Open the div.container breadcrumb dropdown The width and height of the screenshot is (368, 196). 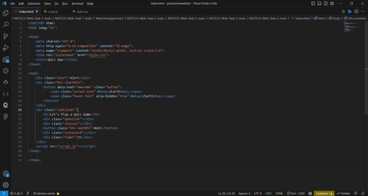tap(355, 19)
